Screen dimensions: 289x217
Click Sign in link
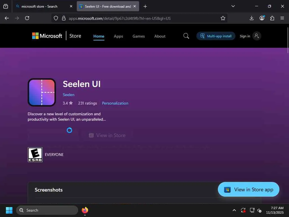click(245, 36)
